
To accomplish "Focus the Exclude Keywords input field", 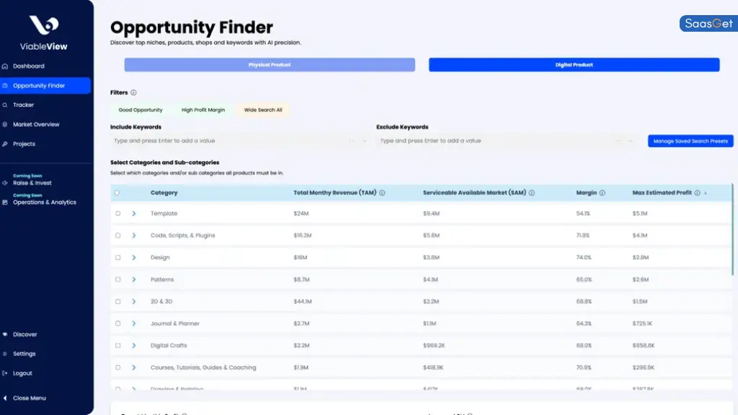I will point(497,141).
